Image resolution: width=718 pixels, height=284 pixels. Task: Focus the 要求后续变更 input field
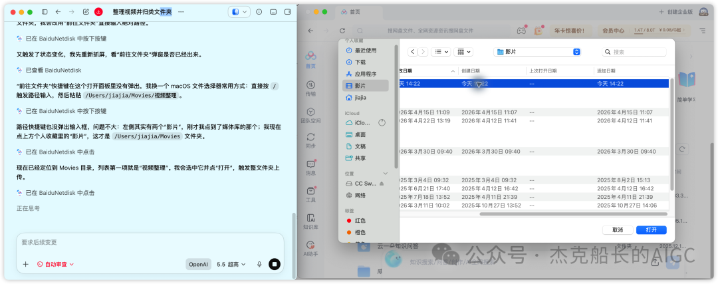(x=150, y=242)
